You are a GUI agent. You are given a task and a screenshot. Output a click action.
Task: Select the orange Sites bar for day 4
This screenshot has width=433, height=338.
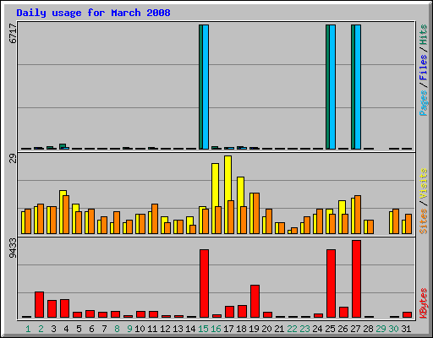[66, 215]
